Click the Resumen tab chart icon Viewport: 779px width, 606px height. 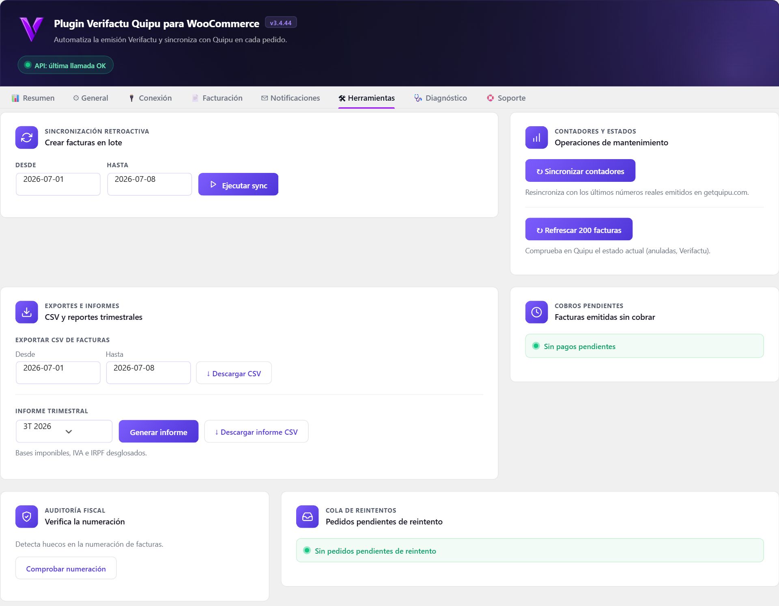[15, 98]
